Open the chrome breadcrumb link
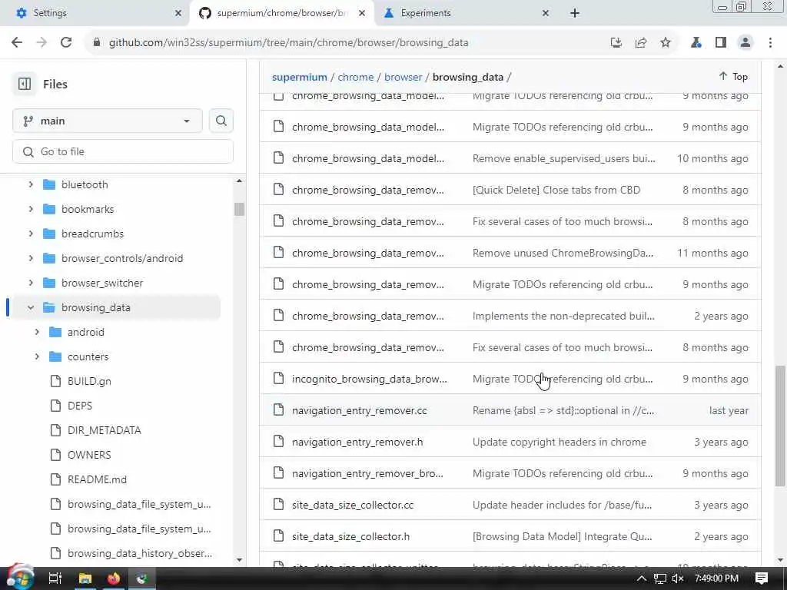 (355, 78)
